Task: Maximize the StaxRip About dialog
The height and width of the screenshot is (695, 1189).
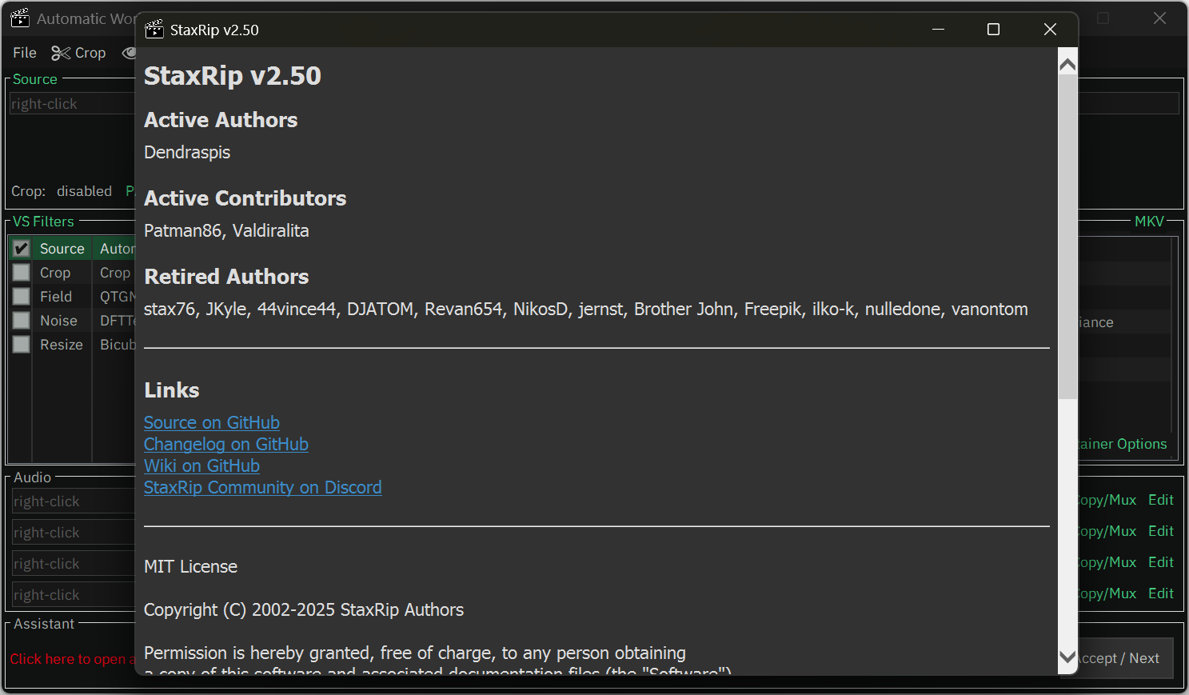Action: click(x=993, y=30)
